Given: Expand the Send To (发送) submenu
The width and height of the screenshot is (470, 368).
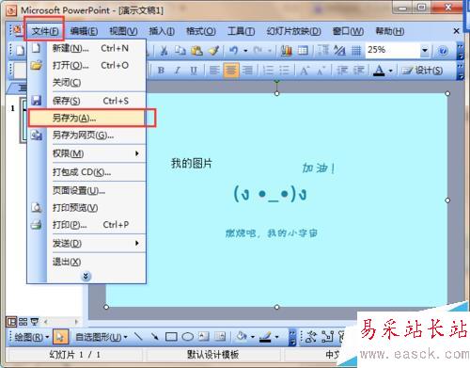Looking at the screenshot, I should pyautogui.click(x=86, y=243).
